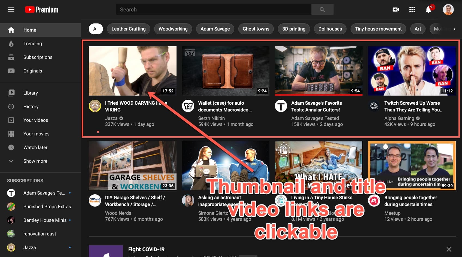Click the YouTube Premium logo

(41, 9)
